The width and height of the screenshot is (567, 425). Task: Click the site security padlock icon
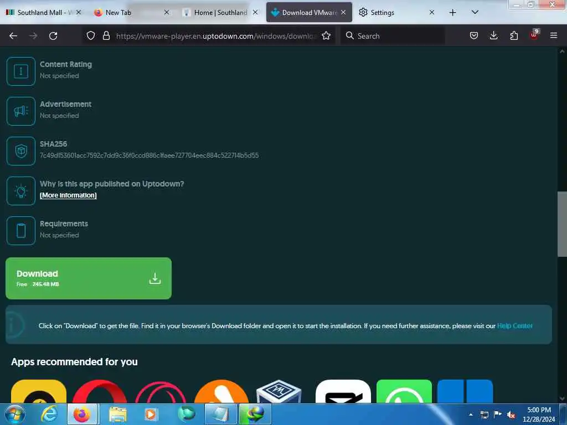coord(106,35)
